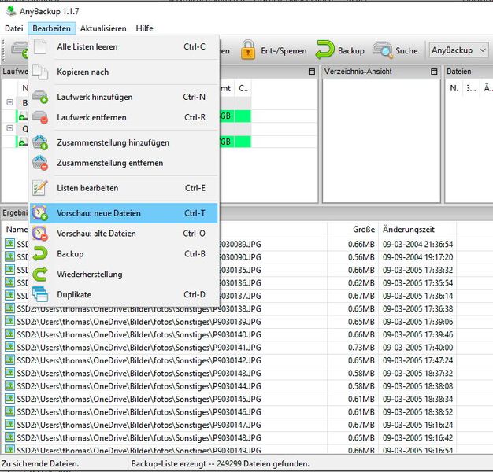
Task: Select the result row ending in P9030141.JPG
Action: tap(228, 348)
